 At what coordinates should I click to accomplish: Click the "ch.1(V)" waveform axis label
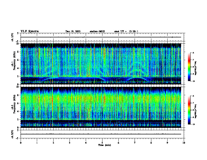coord(13,37)
